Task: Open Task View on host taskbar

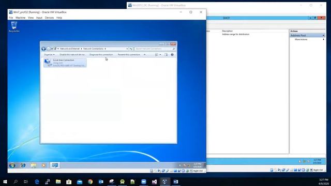Action: (x=26, y=181)
